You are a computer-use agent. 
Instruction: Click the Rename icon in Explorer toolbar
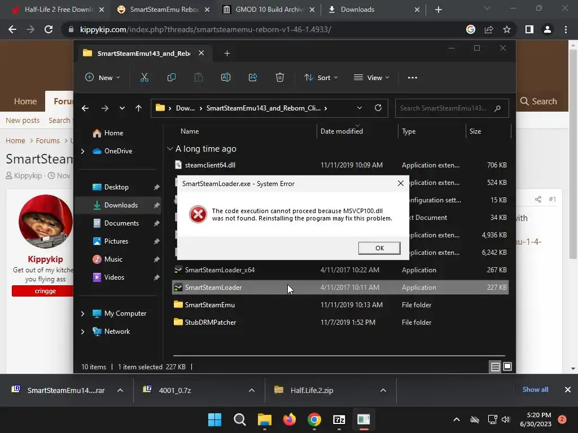(x=226, y=77)
